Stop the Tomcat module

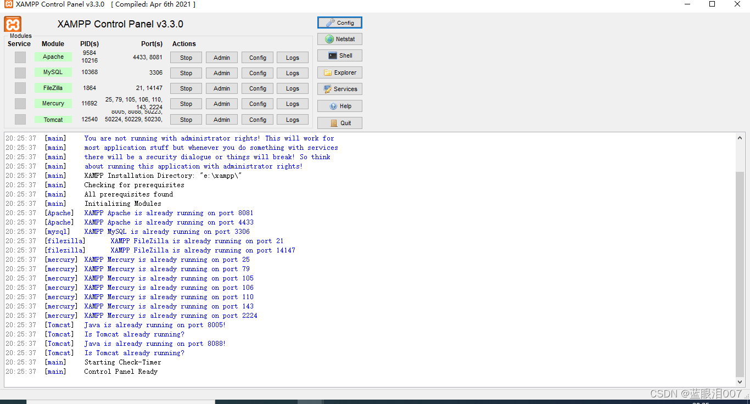click(186, 120)
